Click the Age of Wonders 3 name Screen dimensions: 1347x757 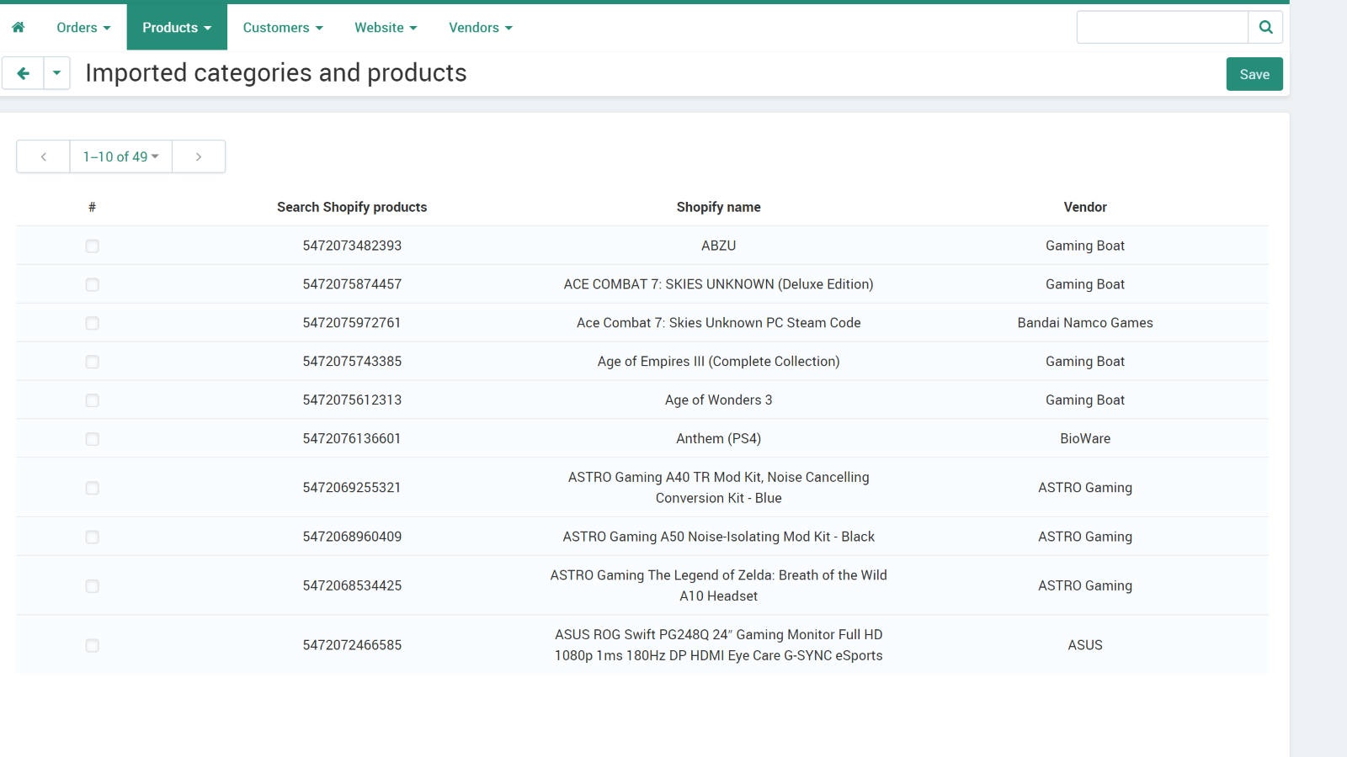718,400
